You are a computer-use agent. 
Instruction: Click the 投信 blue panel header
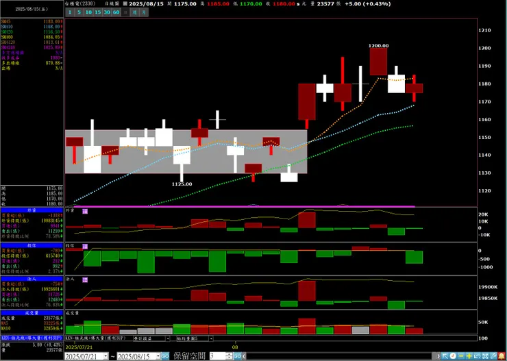(x=32, y=246)
